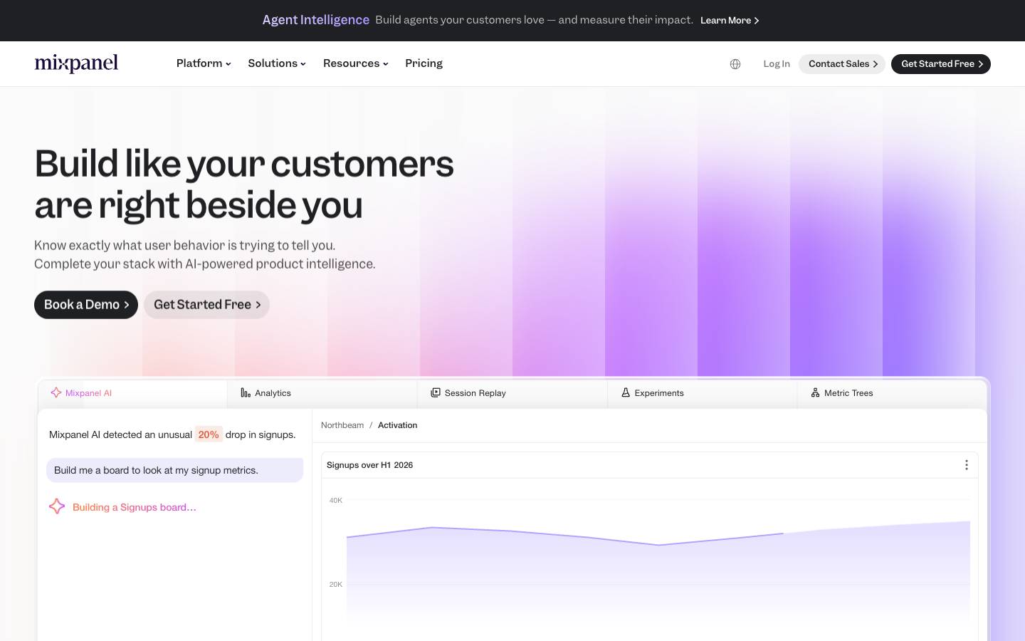This screenshot has width=1025, height=641.
Task: Click the Analytics bar chart icon
Action: click(246, 392)
